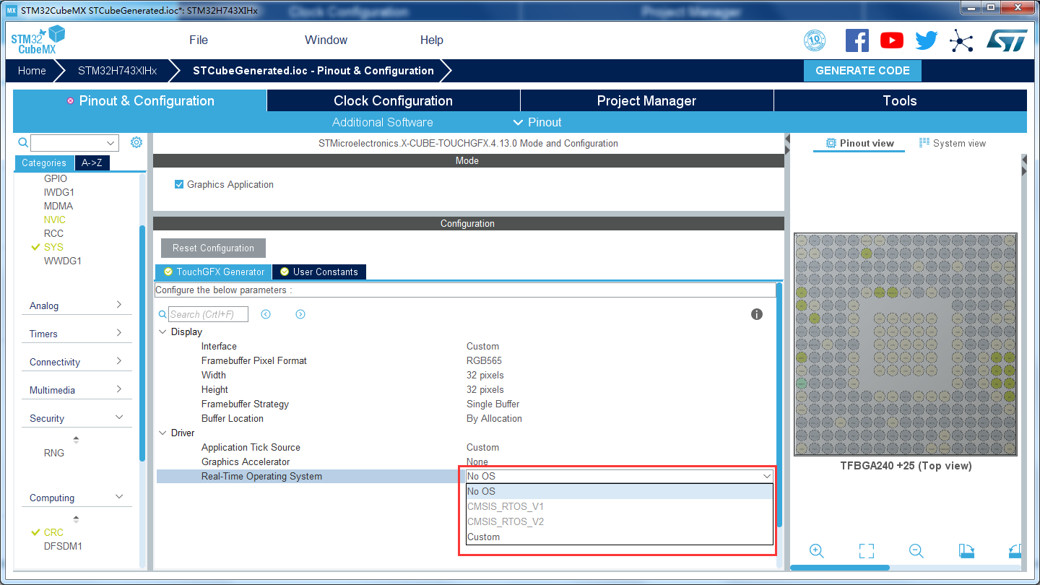Show parameter info icon
The height and width of the screenshot is (585, 1040).
pyautogui.click(x=757, y=314)
